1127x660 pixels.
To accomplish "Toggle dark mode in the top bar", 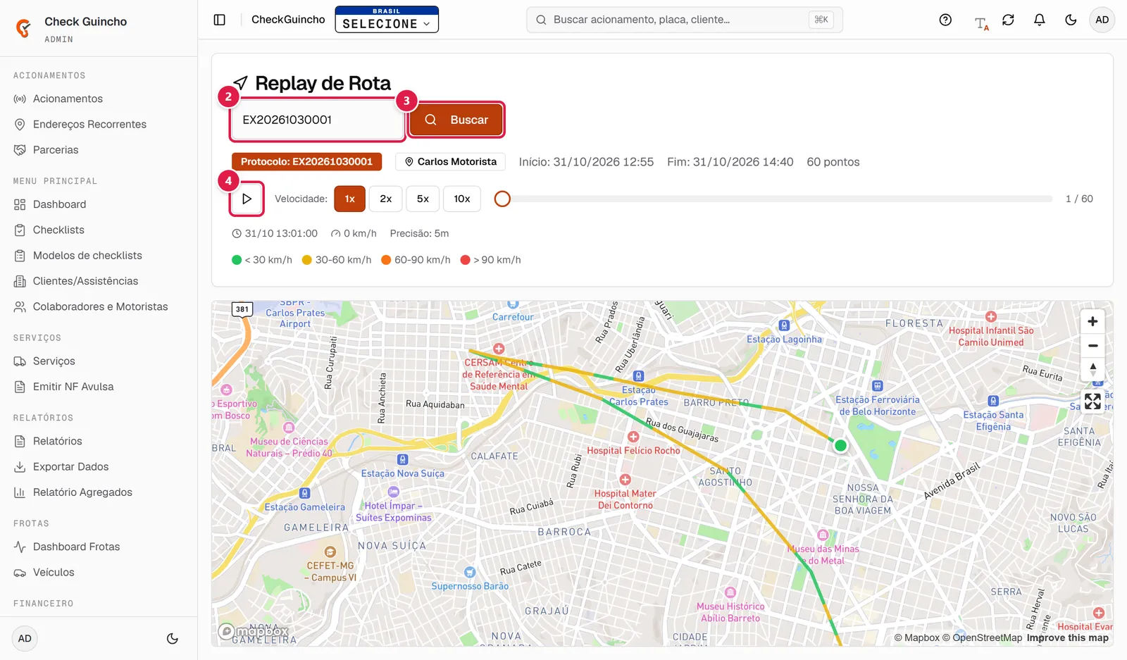I will 1071,20.
